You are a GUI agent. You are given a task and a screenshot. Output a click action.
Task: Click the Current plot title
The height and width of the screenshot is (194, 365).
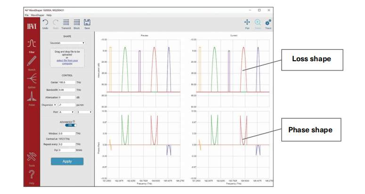point(234,36)
